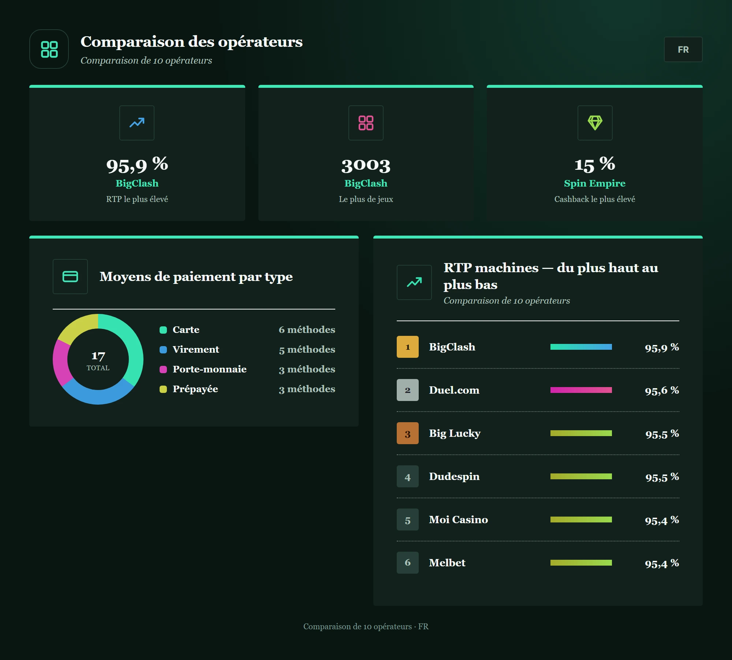Click the gold rank 1 badge
This screenshot has height=660, width=732.
(x=408, y=347)
